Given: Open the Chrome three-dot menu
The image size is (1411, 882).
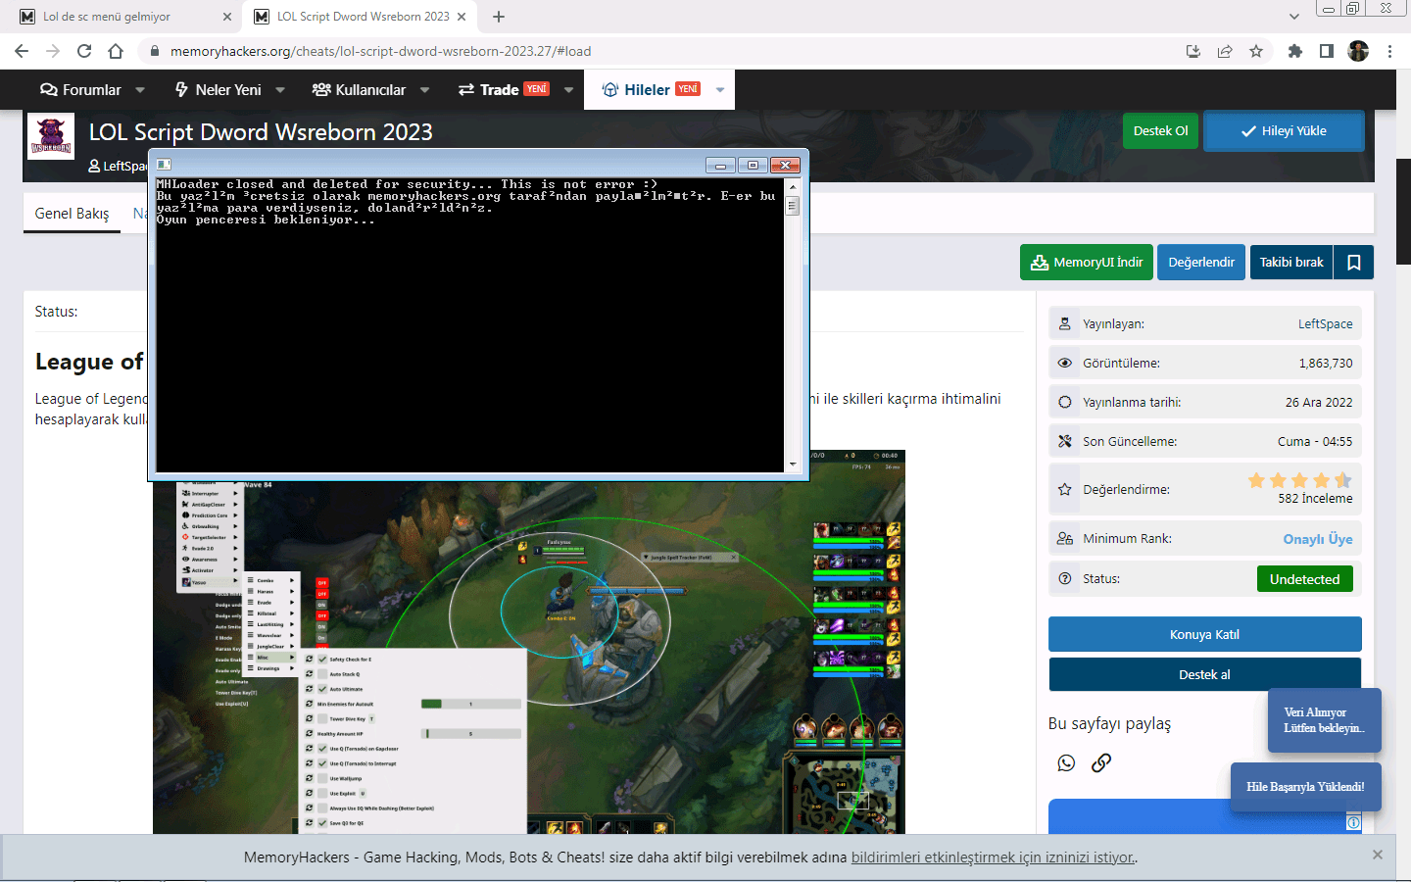Looking at the screenshot, I should point(1389,51).
